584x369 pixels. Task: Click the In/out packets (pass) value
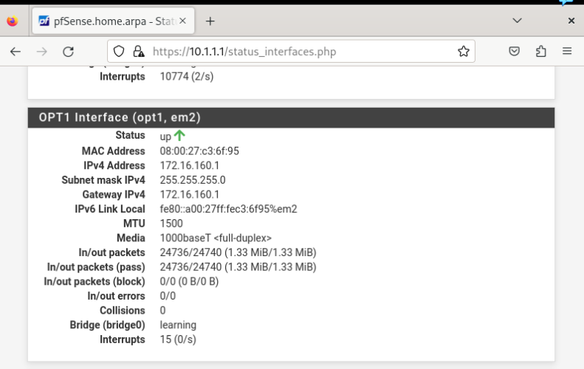[x=238, y=267]
